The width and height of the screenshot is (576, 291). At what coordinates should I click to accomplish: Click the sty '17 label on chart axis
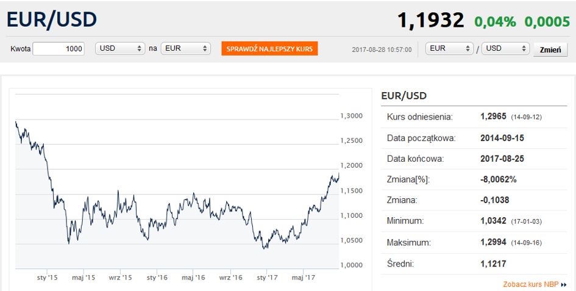point(266,277)
